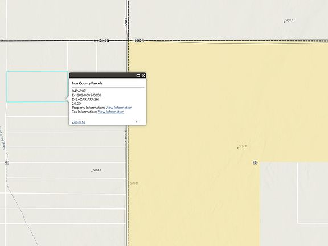Viewport: 328px width, 246px height.
Task: Click 10840 N road label right of intersection
Action: 139,40
